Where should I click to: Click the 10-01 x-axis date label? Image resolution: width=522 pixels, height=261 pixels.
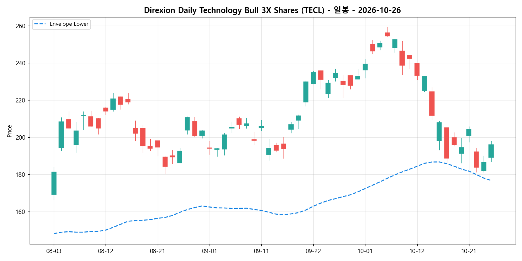[365, 251]
